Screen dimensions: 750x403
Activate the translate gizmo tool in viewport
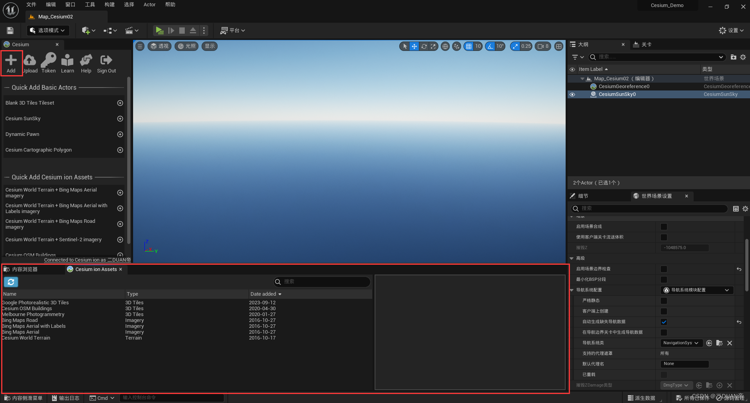(414, 46)
